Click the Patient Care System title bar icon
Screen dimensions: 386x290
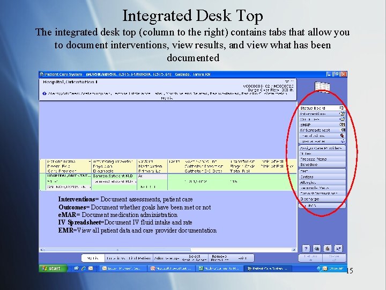[x=42, y=74]
